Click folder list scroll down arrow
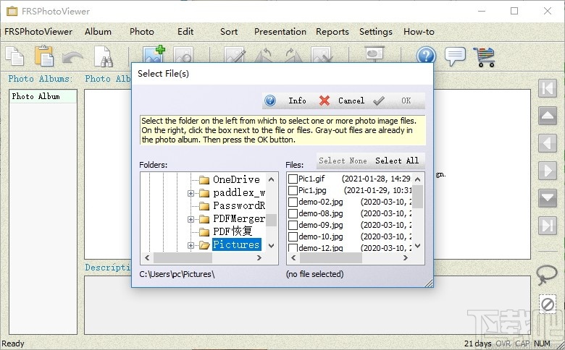The width and height of the screenshot is (565, 350). coord(272,246)
